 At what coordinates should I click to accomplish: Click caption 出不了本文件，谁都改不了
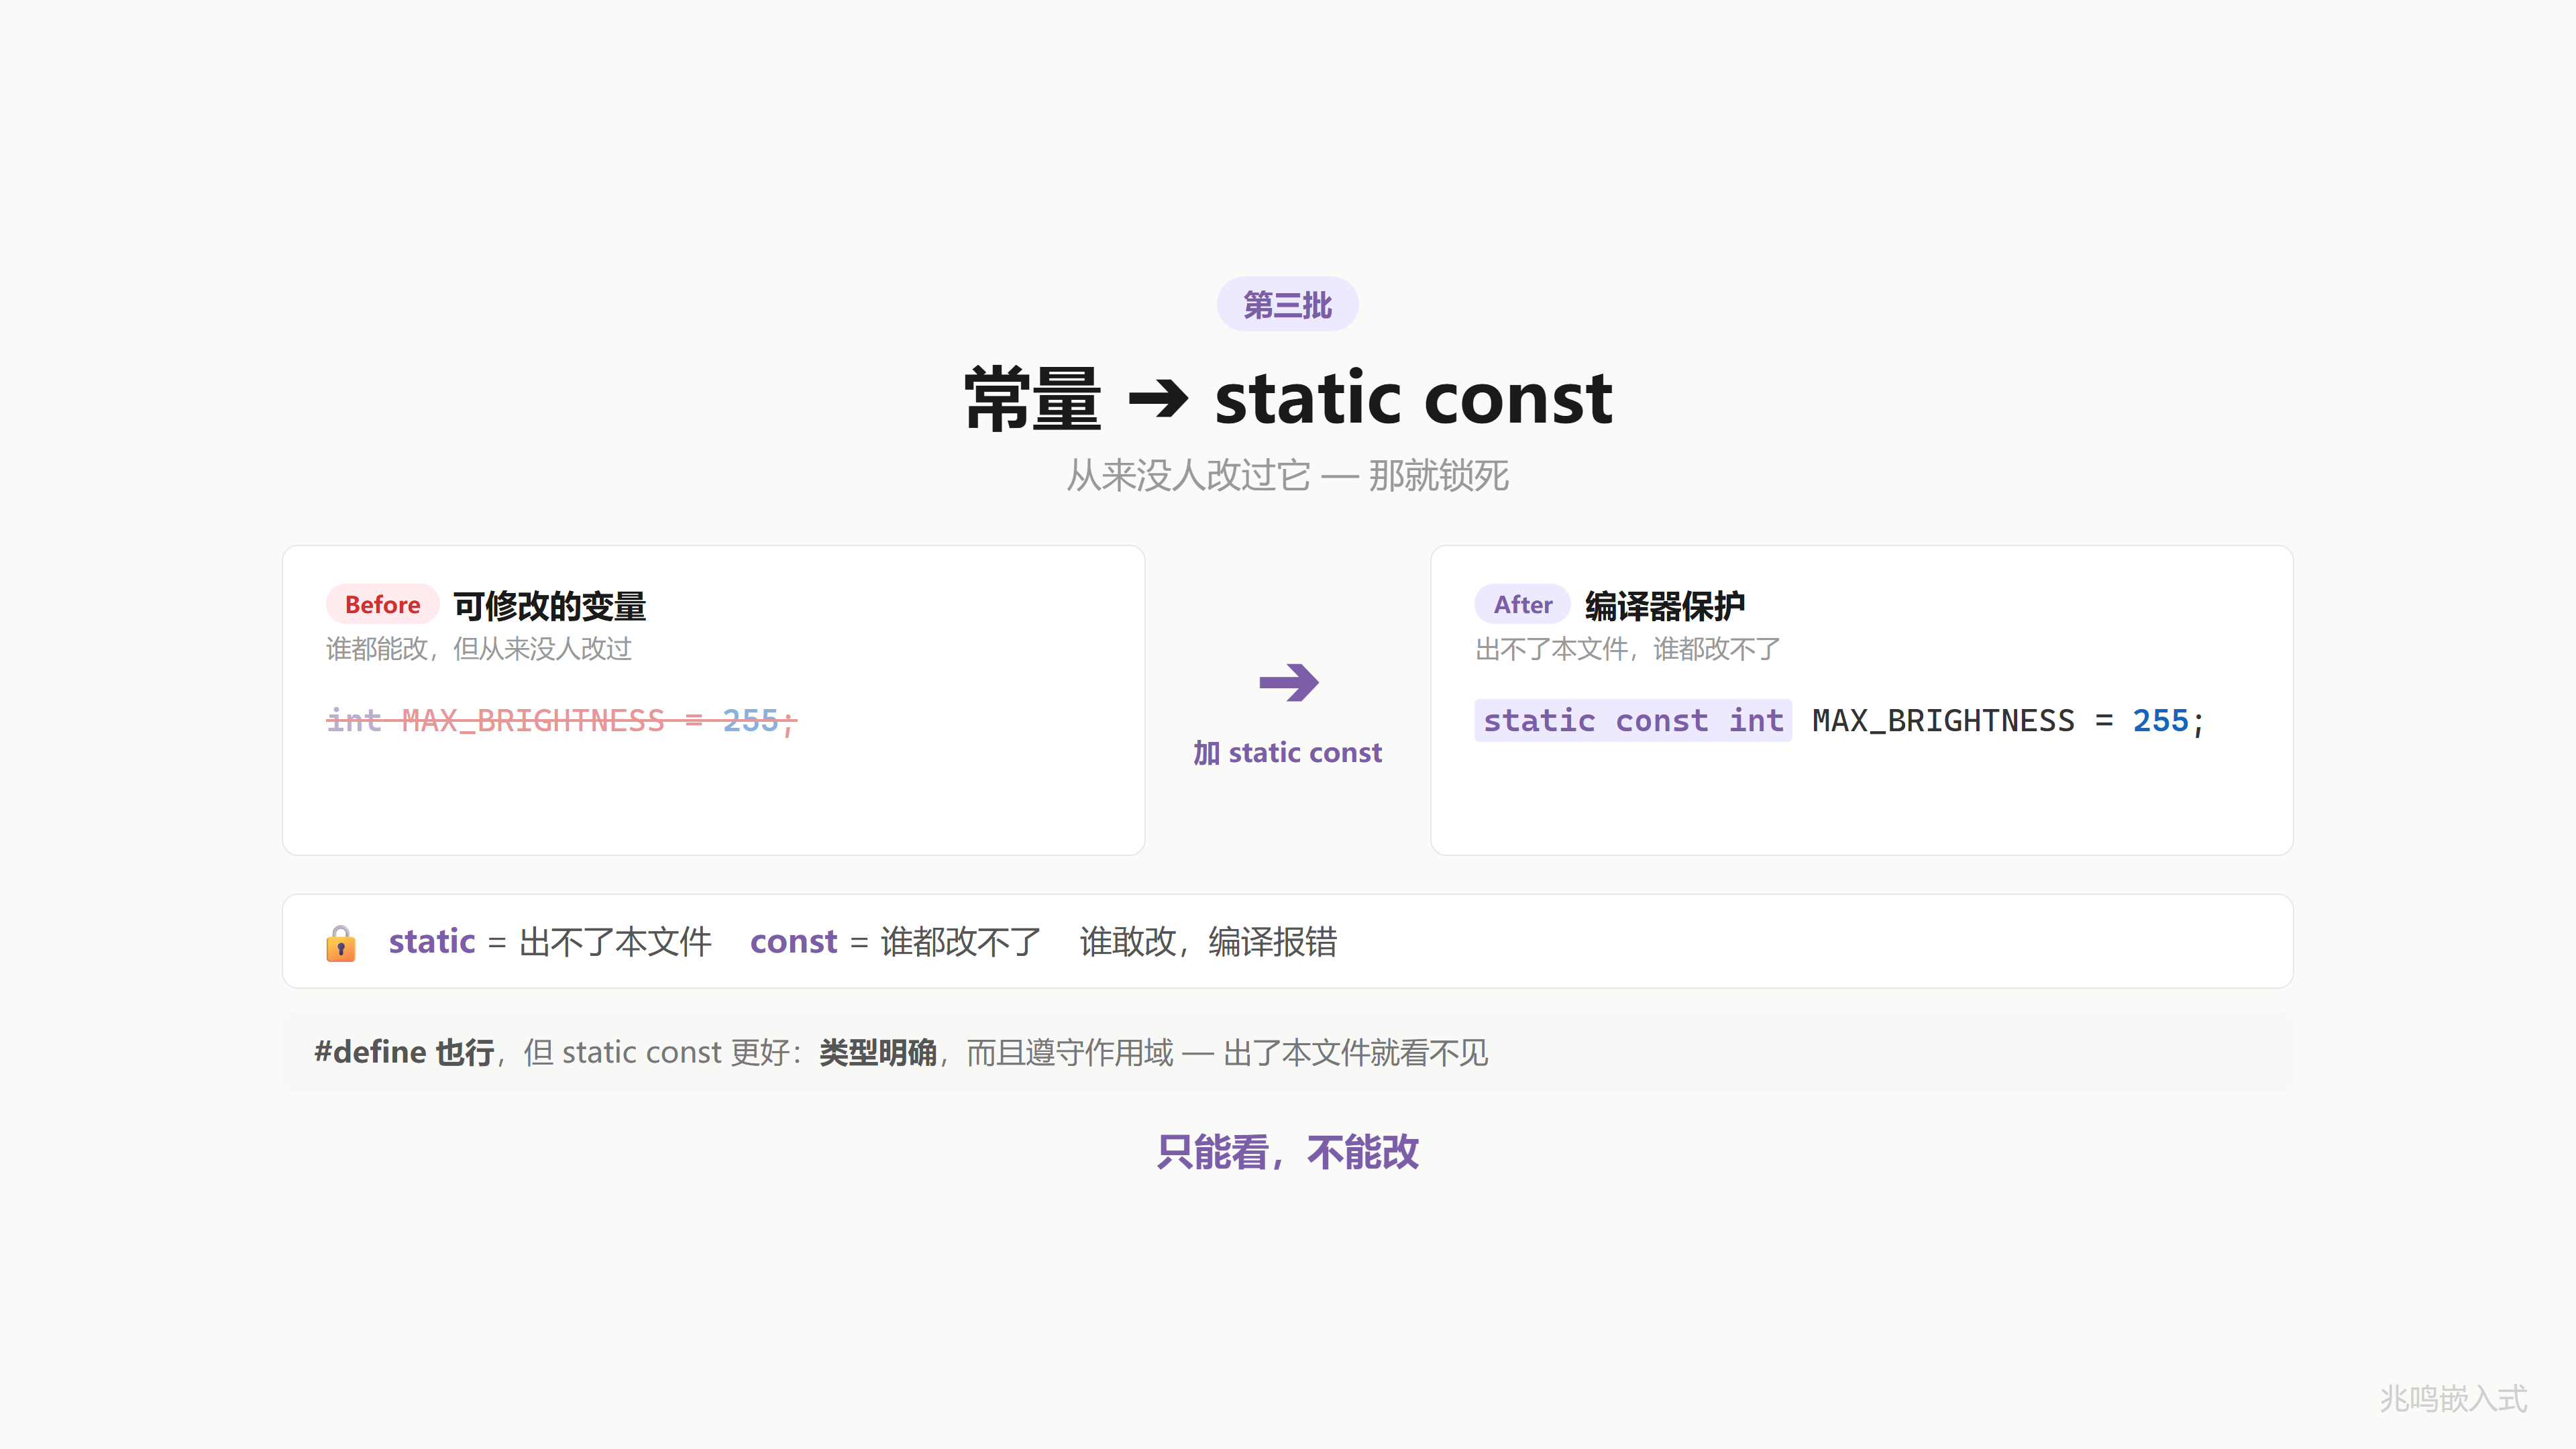pos(1627,649)
